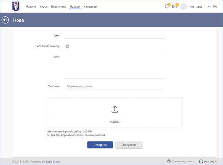Screen dimensions: 223x165
Task: Open the Курси menu item
Action: tap(44, 7)
